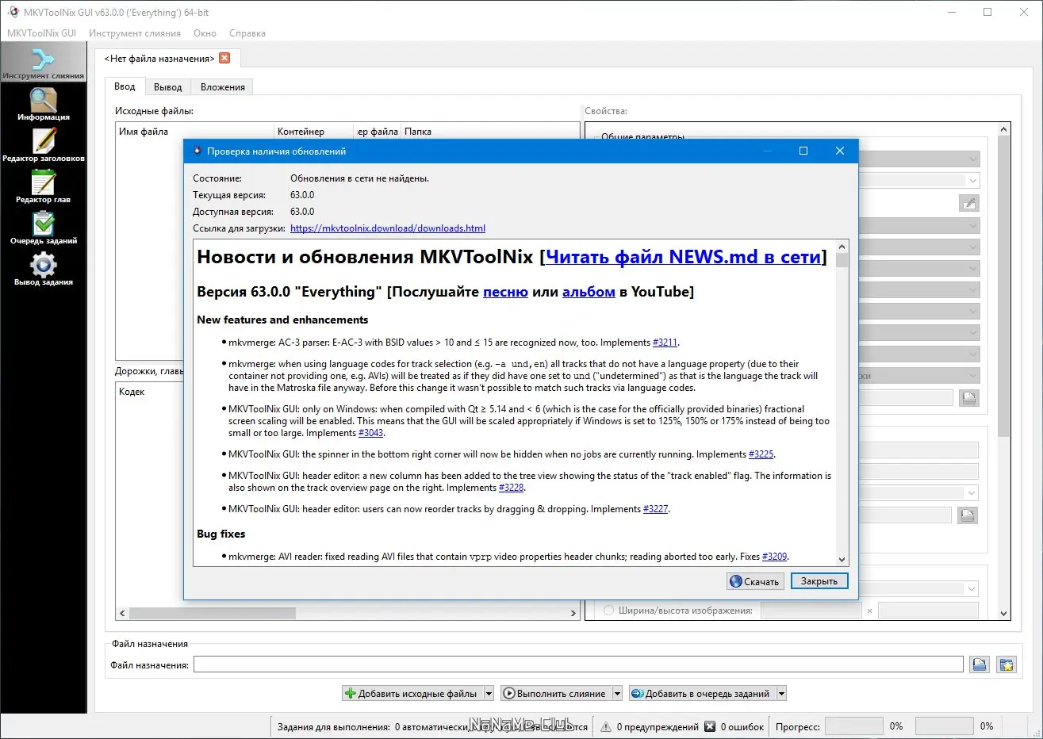Minimize the MKVToolNix GUI main window

point(951,12)
